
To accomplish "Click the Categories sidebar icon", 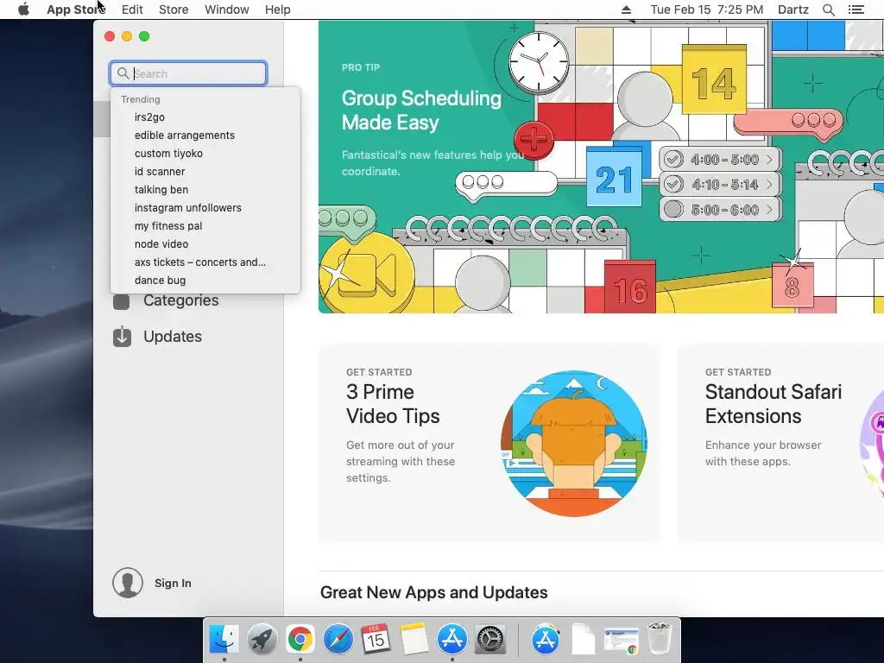I will [x=121, y=301].
